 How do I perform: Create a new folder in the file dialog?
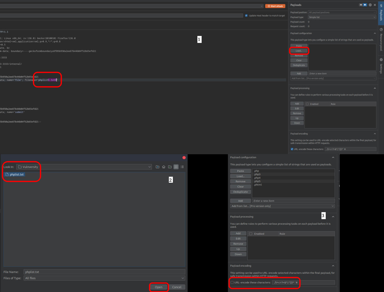pos(170,167)
